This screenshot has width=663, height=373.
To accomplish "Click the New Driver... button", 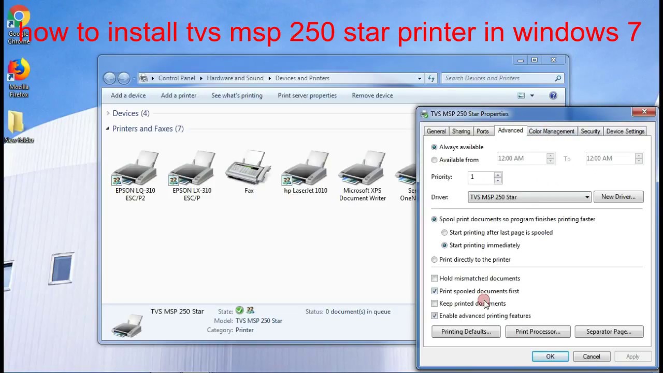I will pos(618,197).
